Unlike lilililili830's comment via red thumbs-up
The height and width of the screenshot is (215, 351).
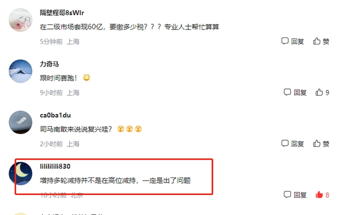click(x=319, y=194)
